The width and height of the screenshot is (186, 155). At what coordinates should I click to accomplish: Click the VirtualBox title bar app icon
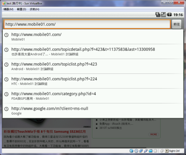[x=4, y=4]
